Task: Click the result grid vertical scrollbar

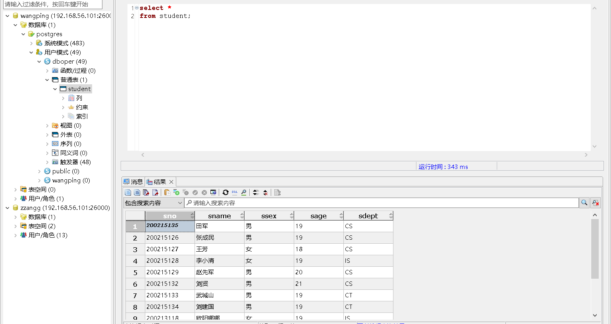Action: (595, 248)
